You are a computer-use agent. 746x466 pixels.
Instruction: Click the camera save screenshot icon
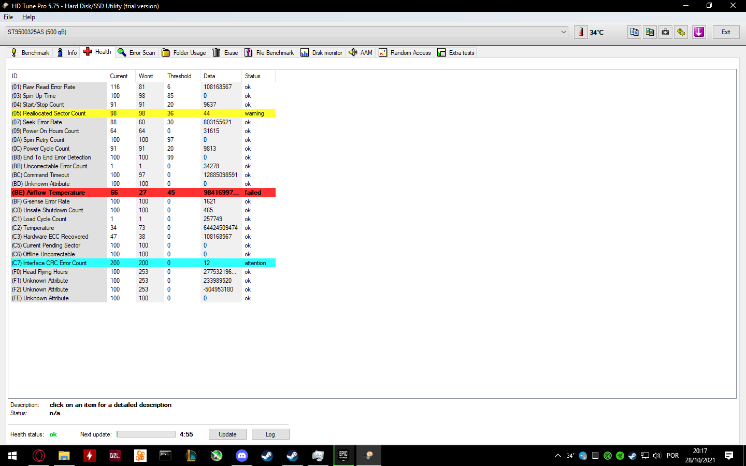[666, 32]
